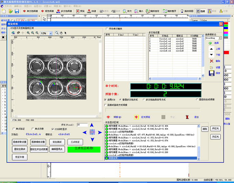Toggle the 单点验证 checkbox

coord(14,129)
